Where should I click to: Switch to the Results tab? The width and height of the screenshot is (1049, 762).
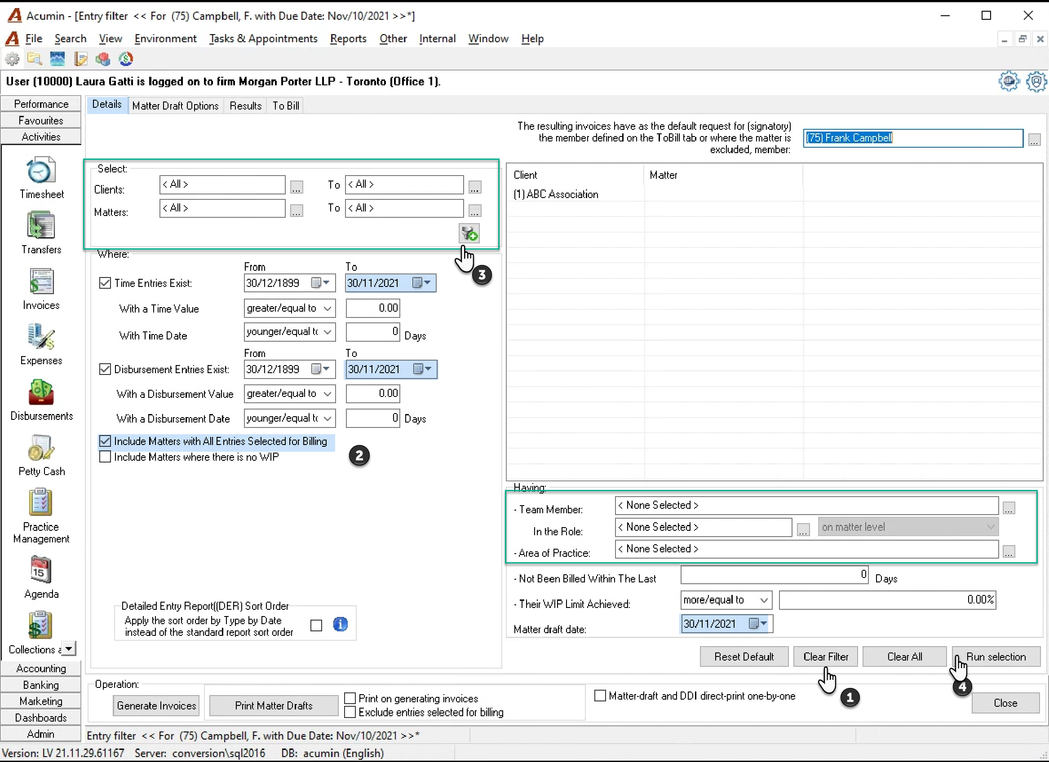coord(245,106)
